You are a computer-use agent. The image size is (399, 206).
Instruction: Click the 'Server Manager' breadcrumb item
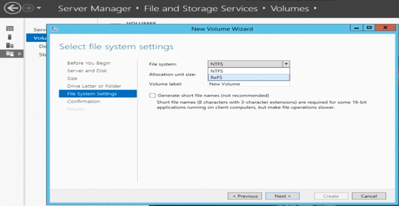tap(94, 8)
